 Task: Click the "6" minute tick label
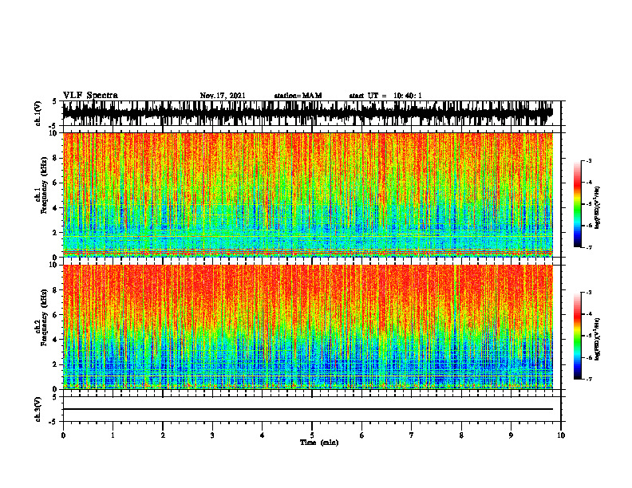[362, 435]
